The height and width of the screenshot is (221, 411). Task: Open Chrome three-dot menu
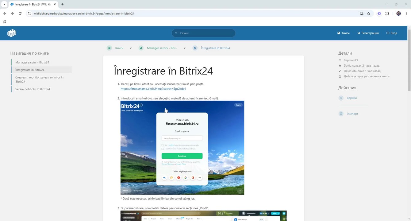point(406,14)
